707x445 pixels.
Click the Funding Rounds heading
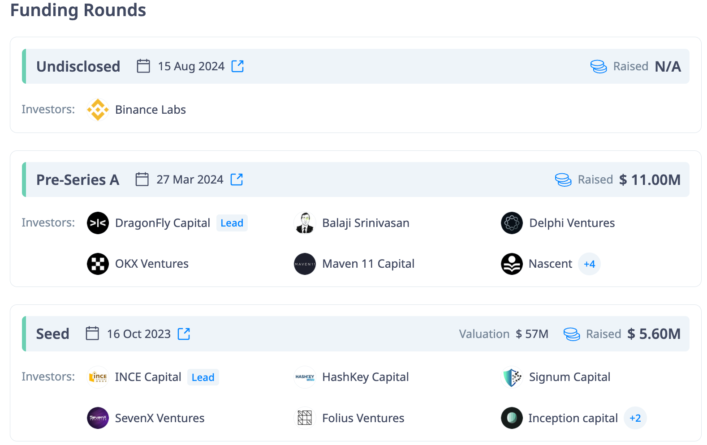78,10
